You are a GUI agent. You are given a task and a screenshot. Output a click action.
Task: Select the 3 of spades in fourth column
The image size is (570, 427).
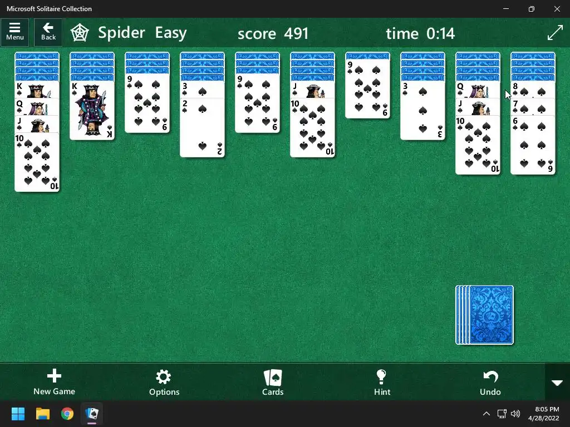(202, 90)
